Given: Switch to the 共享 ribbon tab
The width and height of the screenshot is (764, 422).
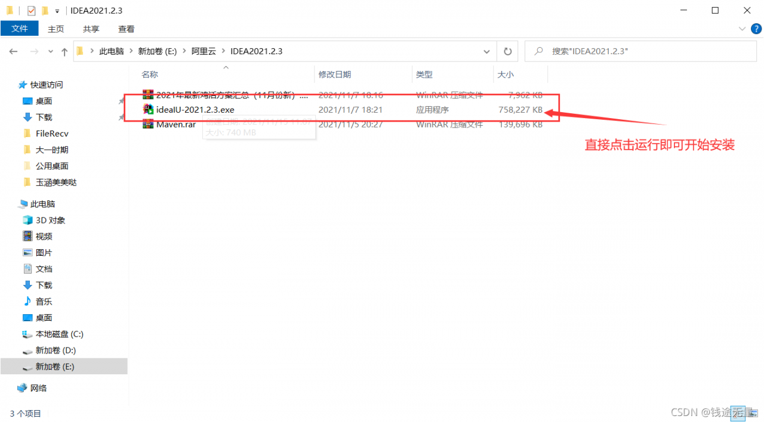Looking at the screenshot, I should [x=91, y=29].
